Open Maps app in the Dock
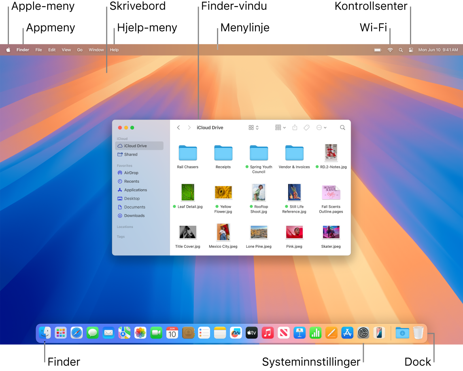Viewport: 463px width, 371px height. 125,333
